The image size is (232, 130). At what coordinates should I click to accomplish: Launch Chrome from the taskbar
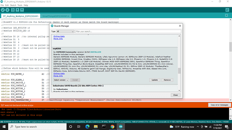coord(112,127)
